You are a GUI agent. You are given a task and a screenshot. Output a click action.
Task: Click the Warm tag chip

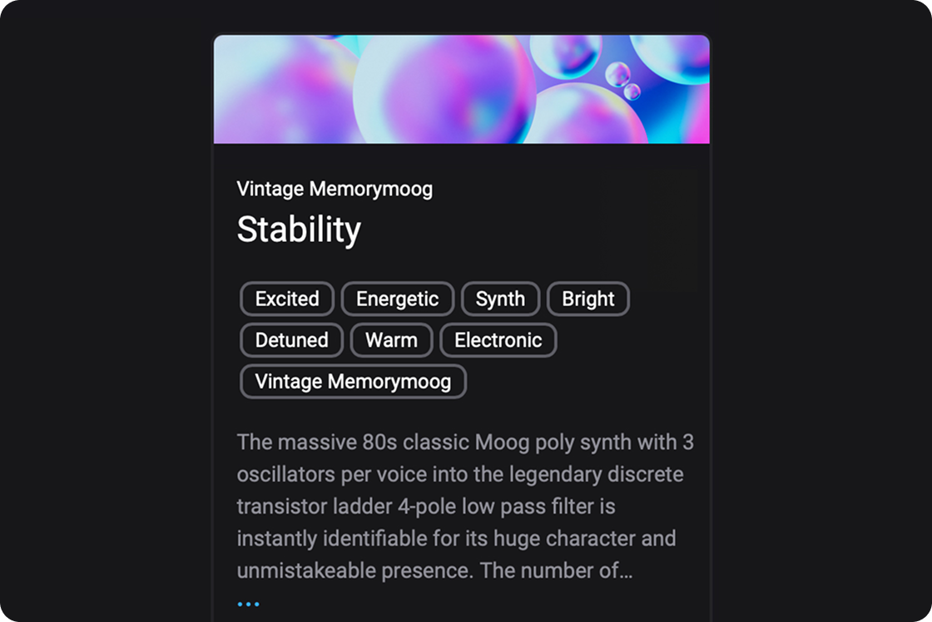391,340
